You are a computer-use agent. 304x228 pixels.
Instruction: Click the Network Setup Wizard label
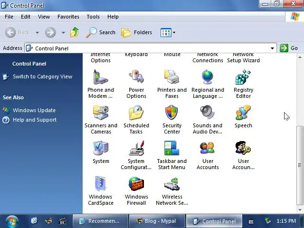tap(243, 57)
